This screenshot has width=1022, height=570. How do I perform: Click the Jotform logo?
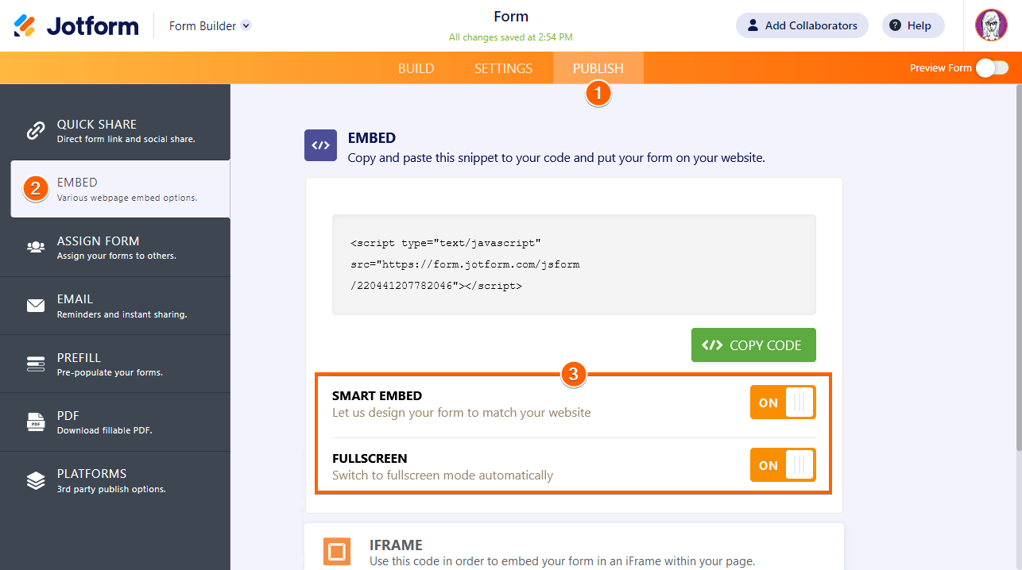[76, 25]
